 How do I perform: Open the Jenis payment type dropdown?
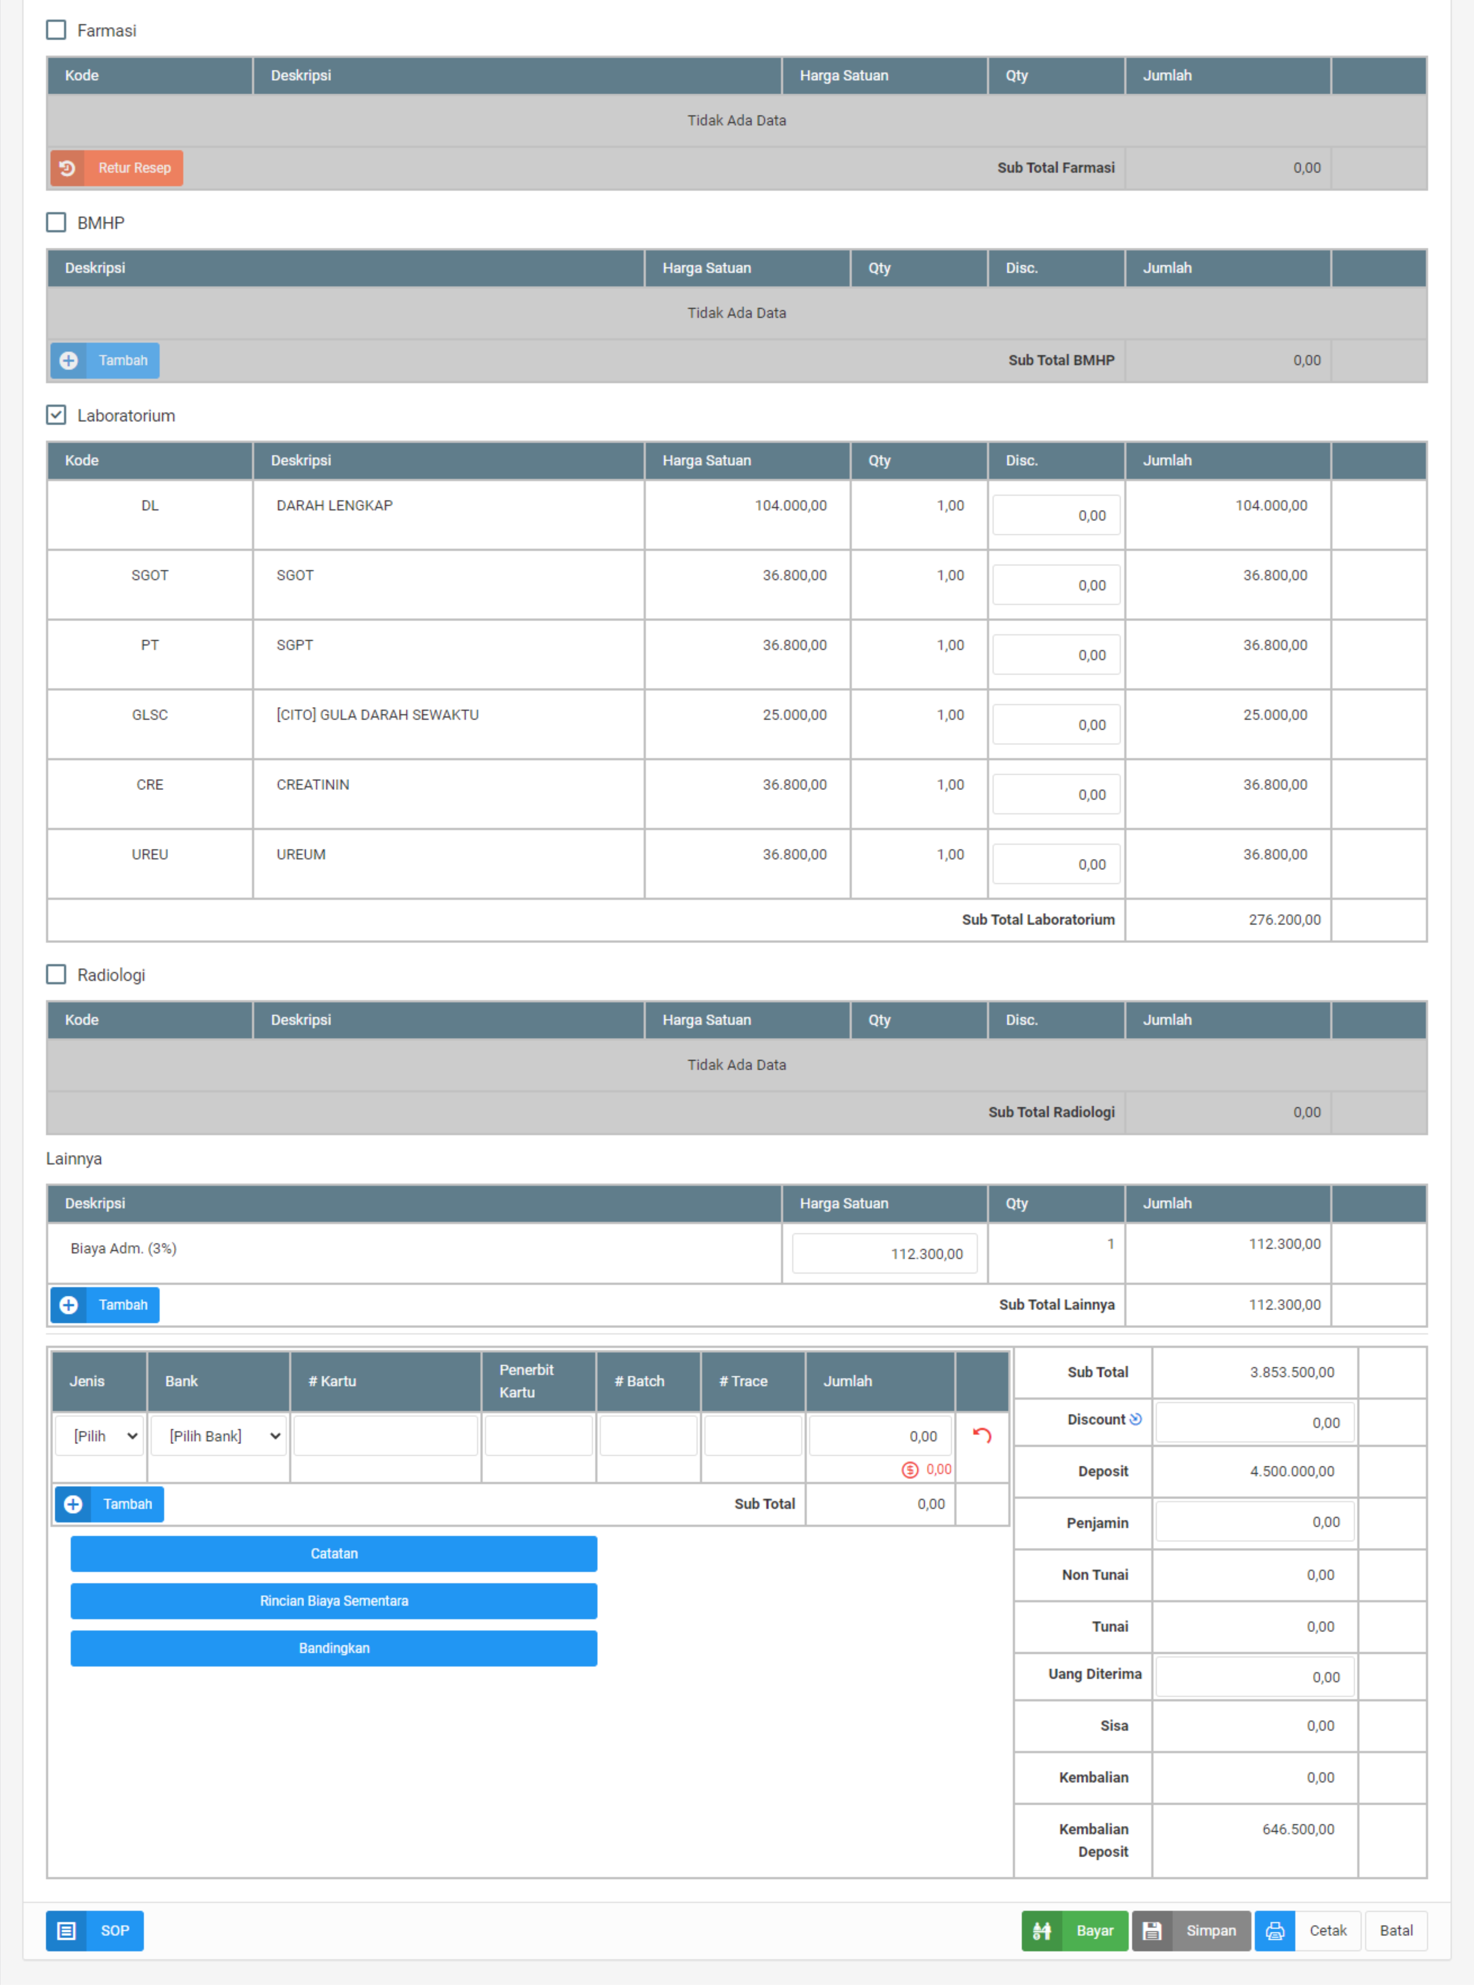tap(100, 1436)
